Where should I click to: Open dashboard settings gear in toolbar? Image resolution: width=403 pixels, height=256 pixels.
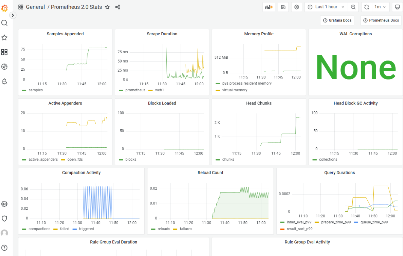point(297,7)
